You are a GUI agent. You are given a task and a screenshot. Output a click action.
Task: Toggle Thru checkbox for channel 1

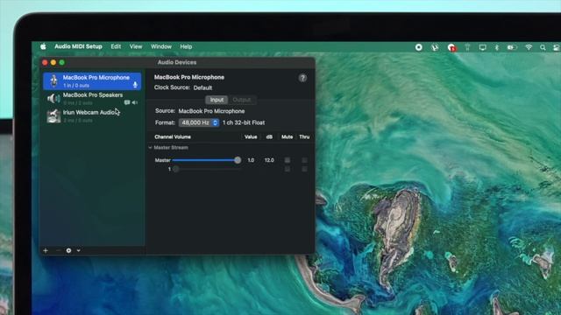[x=304, y=169]
